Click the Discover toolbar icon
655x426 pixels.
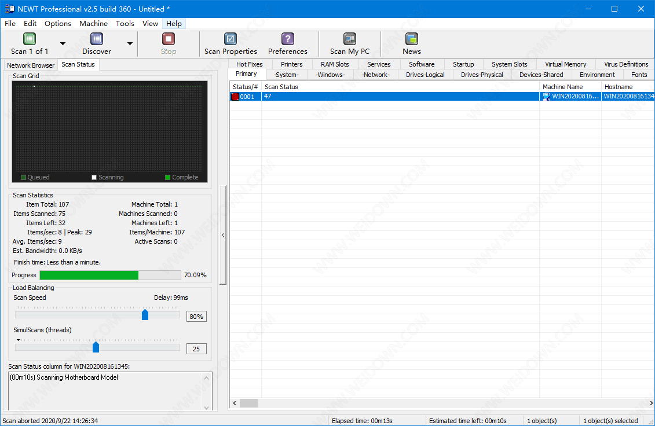tap(97, 39)
